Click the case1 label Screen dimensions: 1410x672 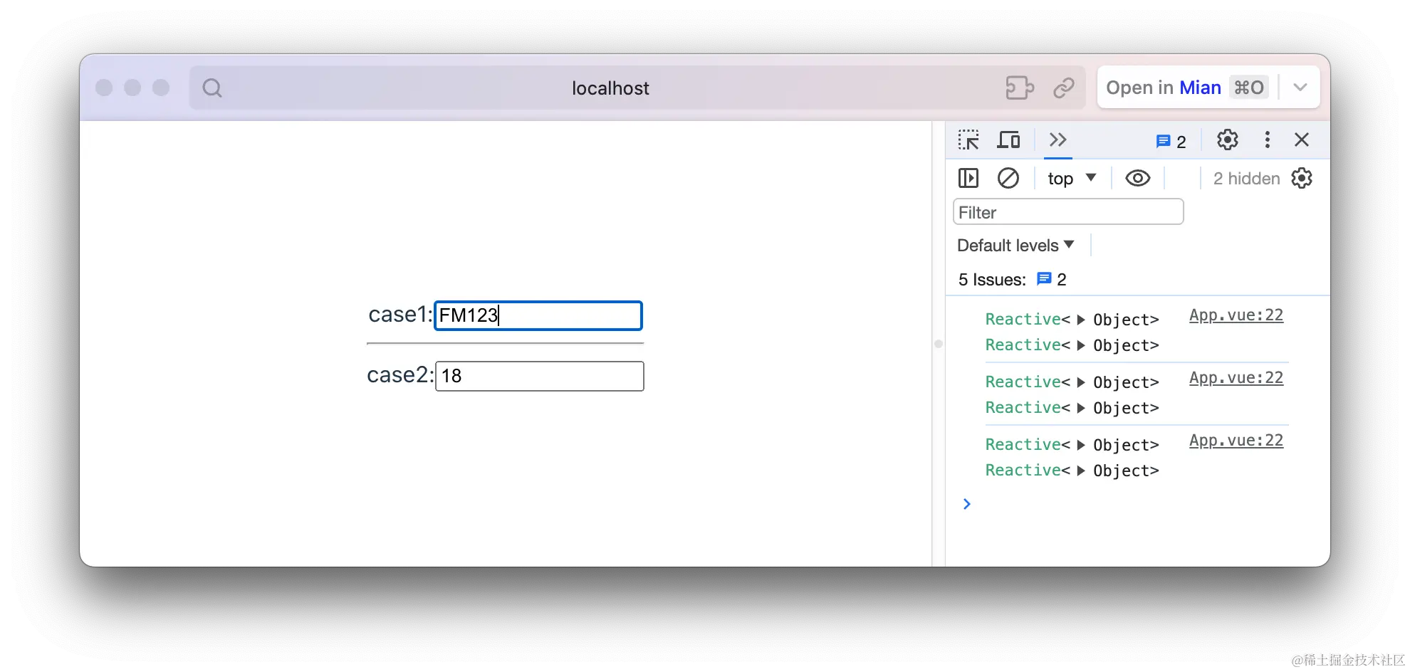400,314
